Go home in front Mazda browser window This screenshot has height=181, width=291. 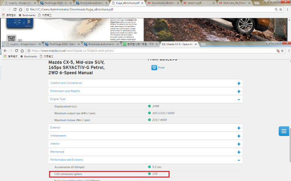[x=22, y=51]
